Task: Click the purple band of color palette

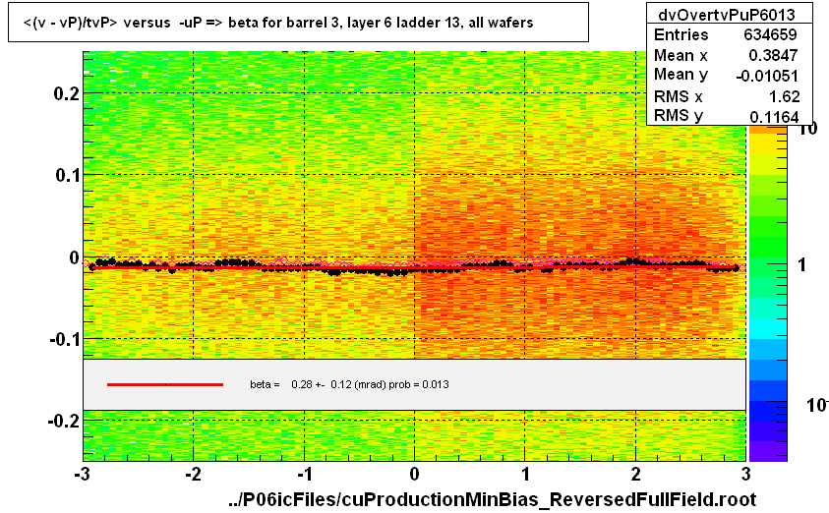Action: point(768,451)
